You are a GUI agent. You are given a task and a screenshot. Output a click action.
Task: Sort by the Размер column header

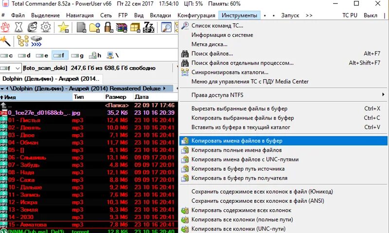(119, 97)
